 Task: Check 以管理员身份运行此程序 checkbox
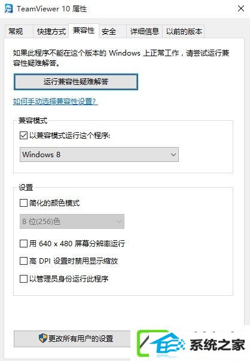coord(23,279)
